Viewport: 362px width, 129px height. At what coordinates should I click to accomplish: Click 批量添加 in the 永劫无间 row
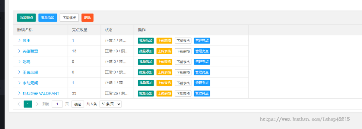pyautogui.click(x=146, y=82)
